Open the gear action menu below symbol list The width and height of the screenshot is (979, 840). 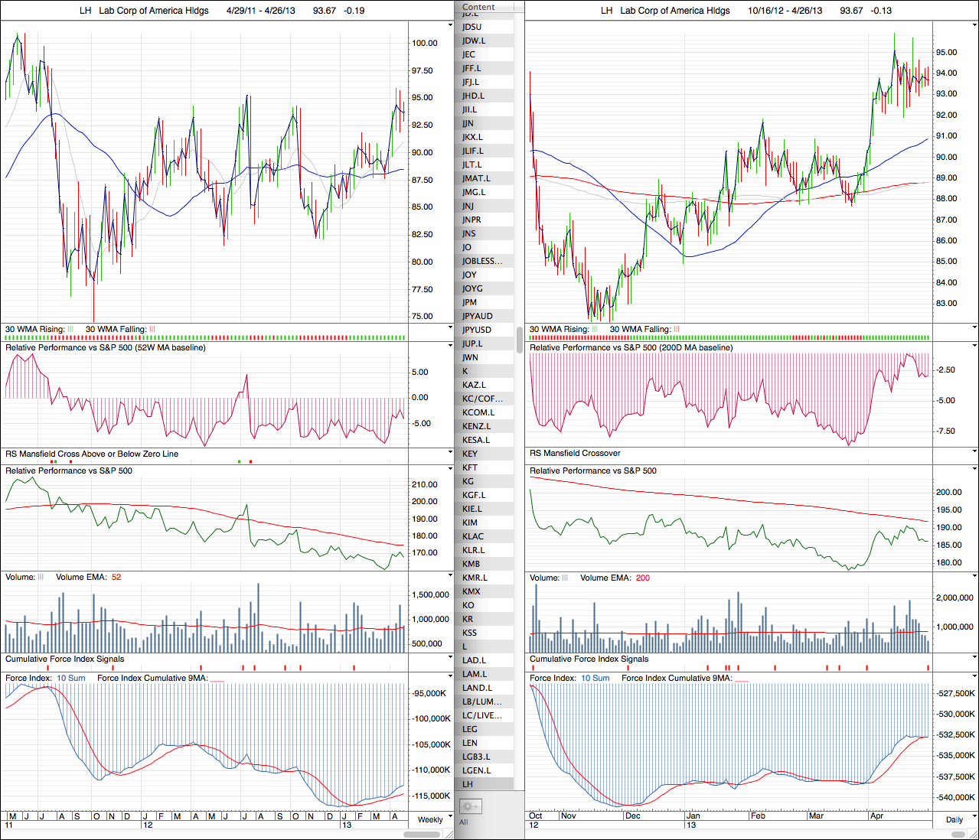click(469, 806)
